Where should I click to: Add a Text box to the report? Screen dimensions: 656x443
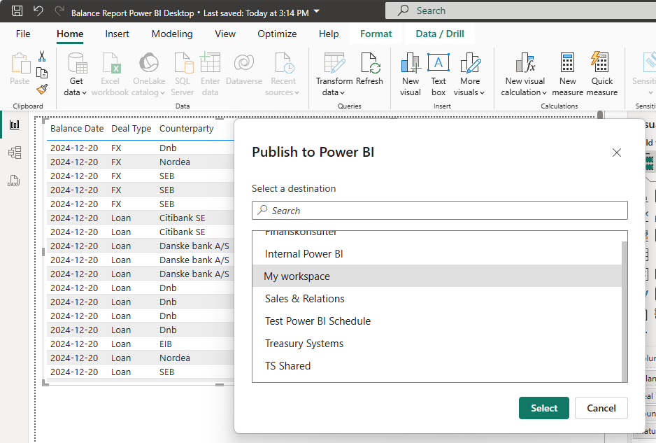tap(438, 74)
